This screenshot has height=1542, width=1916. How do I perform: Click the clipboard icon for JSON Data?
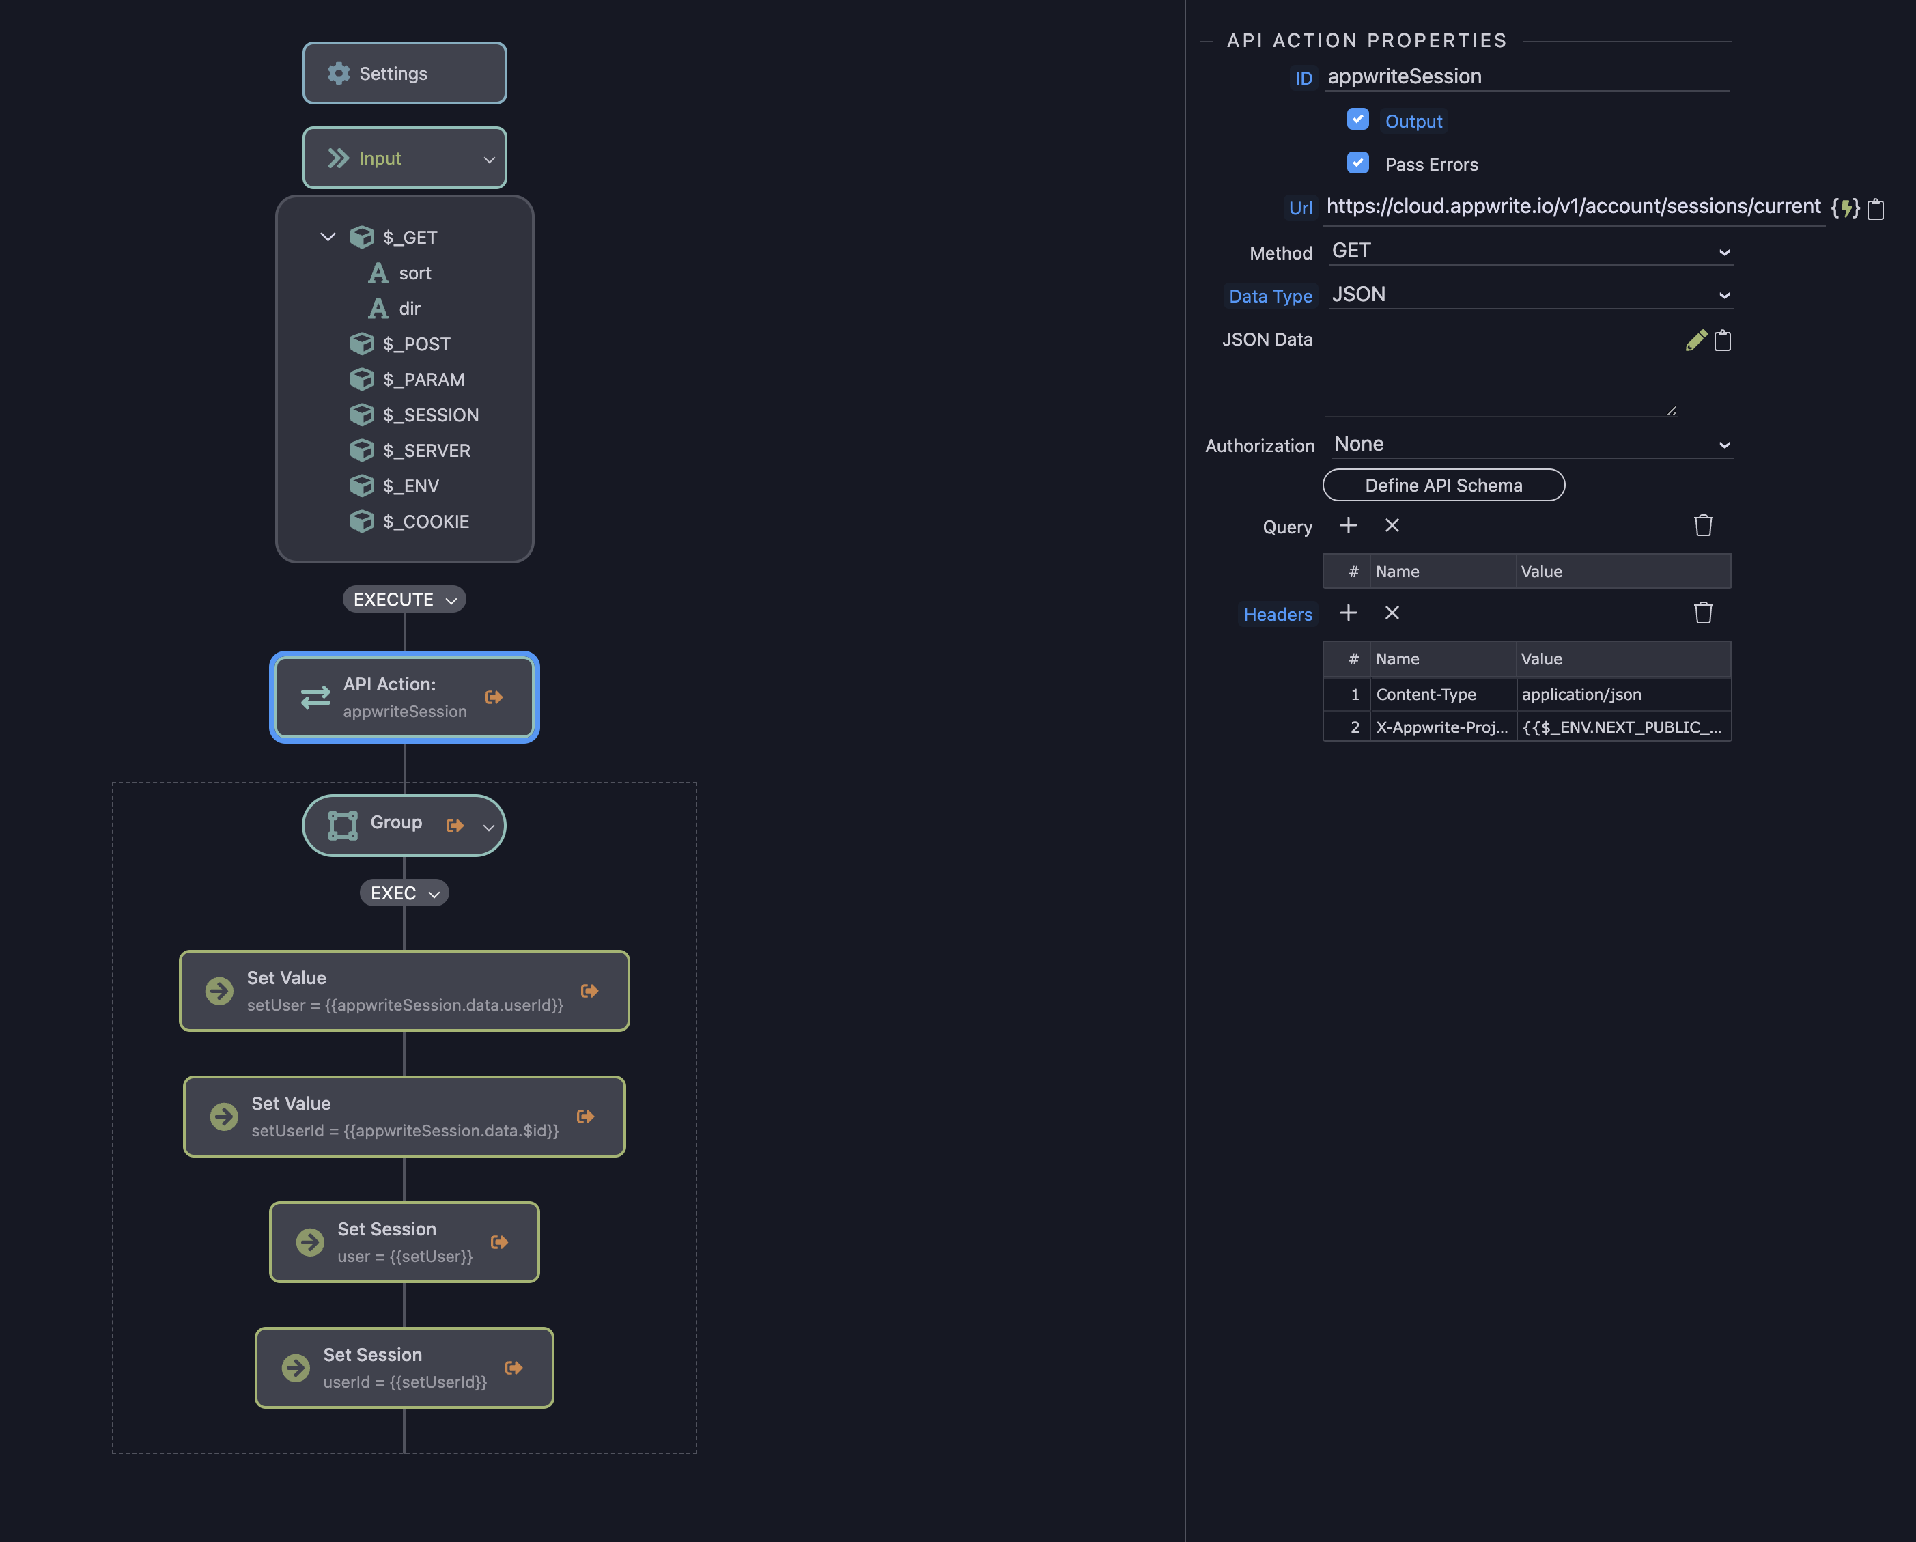coord(1722,340)
